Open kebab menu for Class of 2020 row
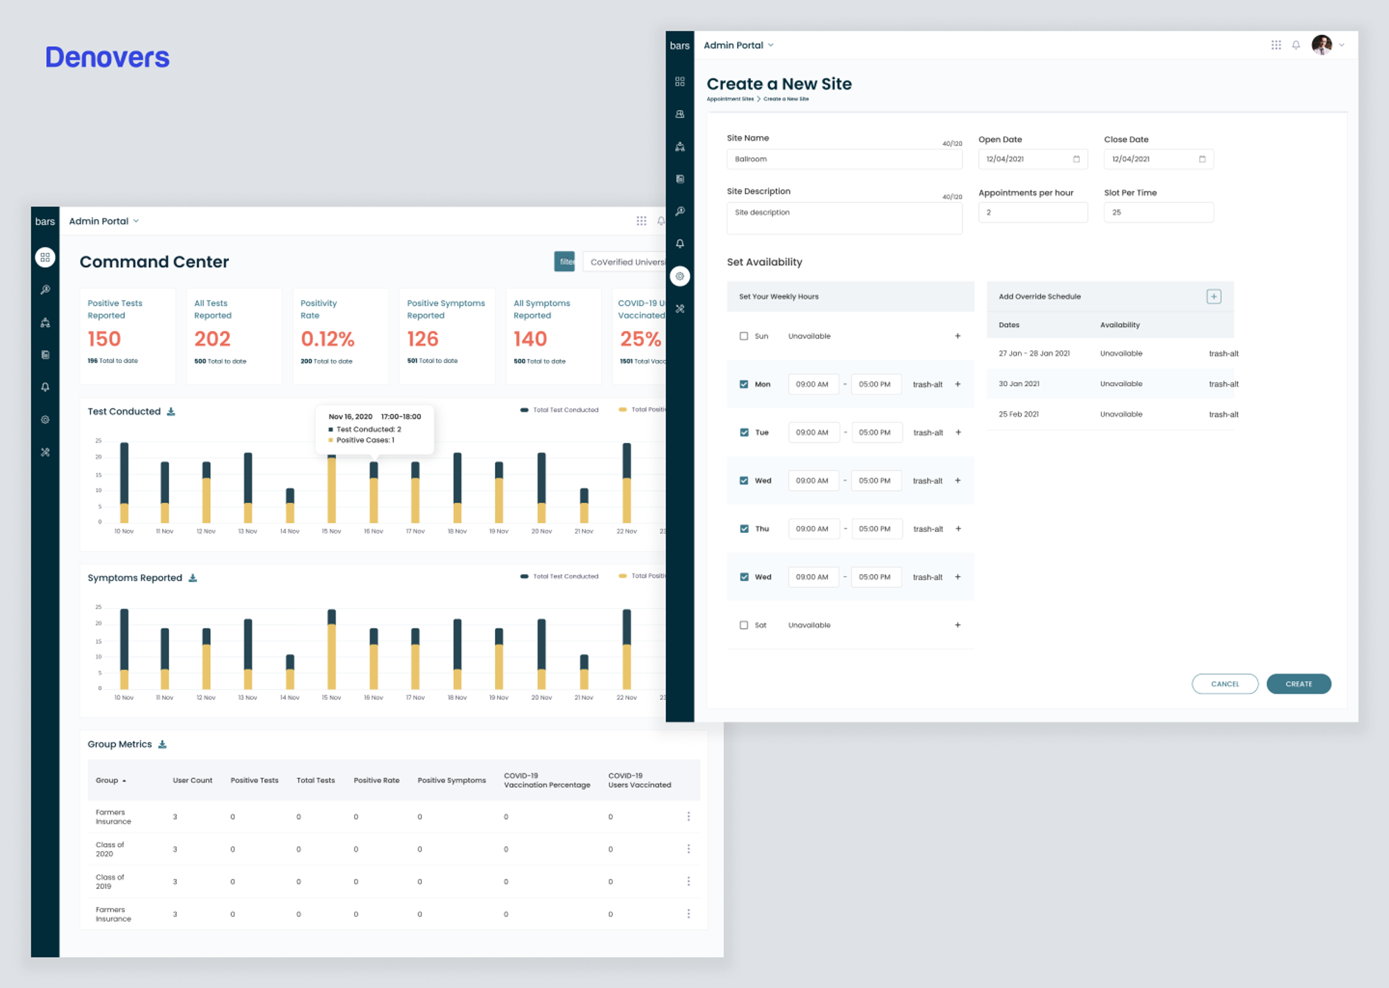 click(x=688, y=849)
